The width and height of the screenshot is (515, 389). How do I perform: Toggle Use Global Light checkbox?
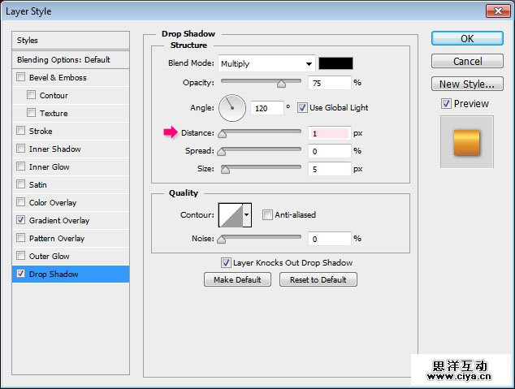(302, 107)
